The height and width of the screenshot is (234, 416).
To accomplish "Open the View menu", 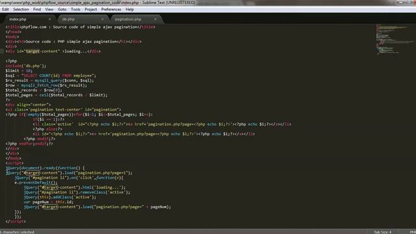I will pos(49,9).
